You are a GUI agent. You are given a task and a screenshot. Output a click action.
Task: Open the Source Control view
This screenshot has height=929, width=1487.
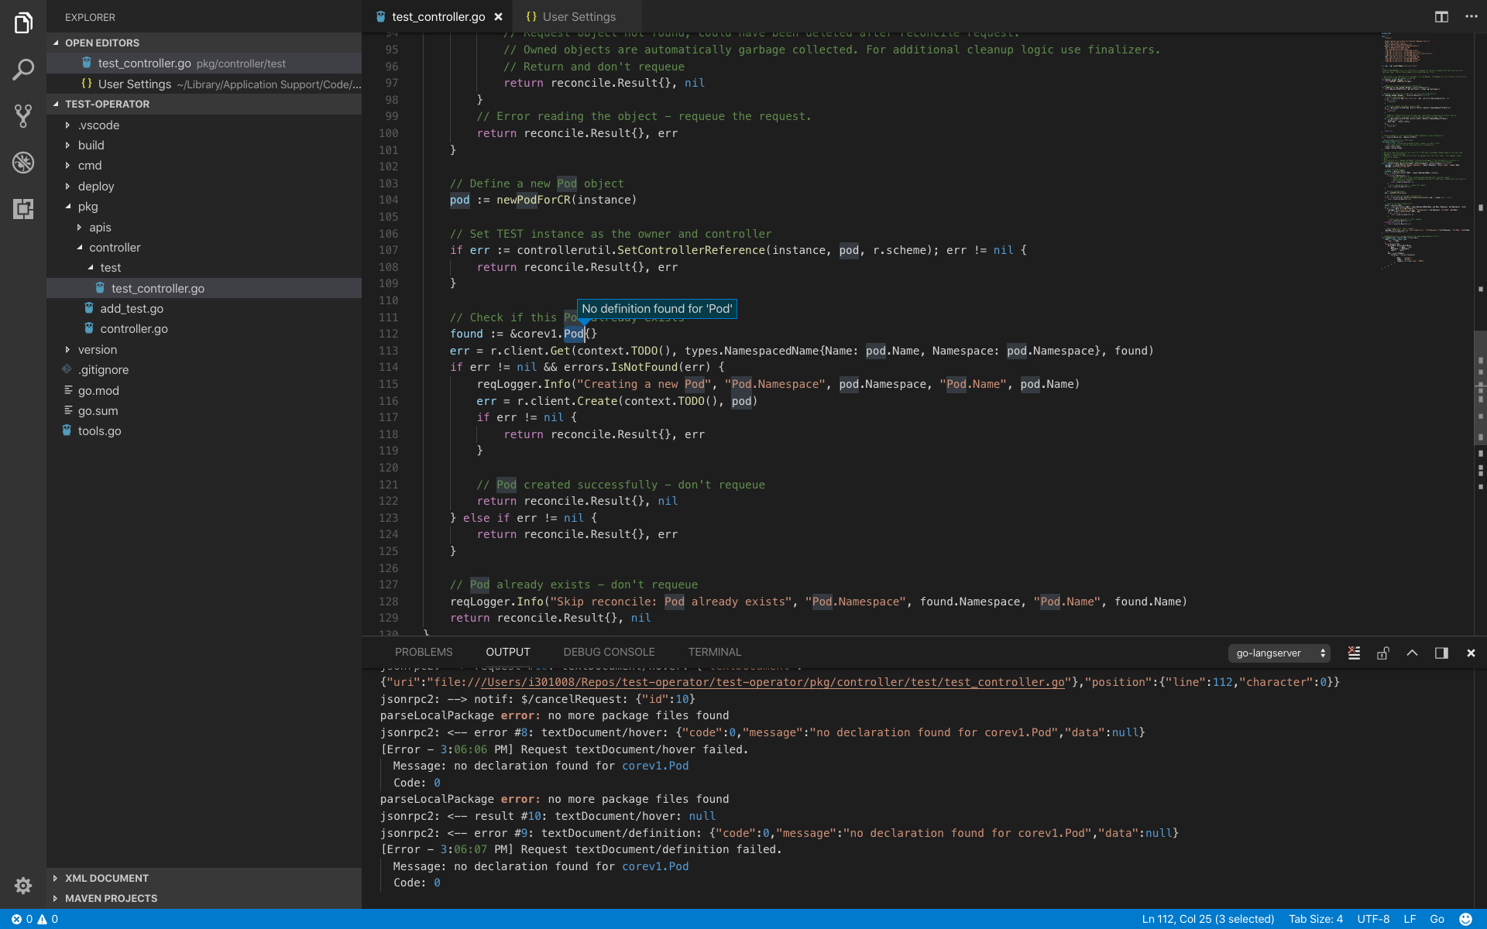click(23, 116)
